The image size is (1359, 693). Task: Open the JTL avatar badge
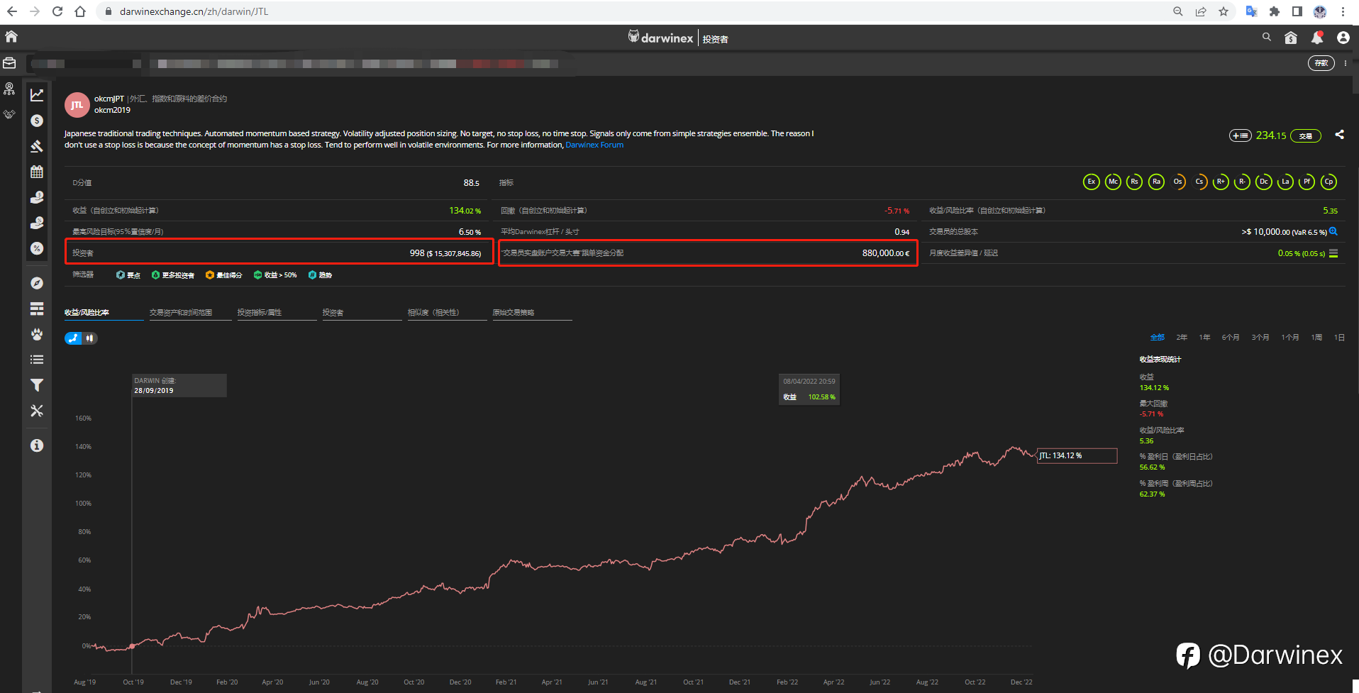point(77,105)
